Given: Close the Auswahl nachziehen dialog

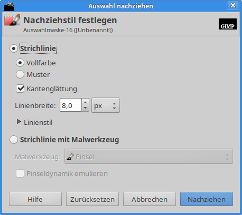Looking at the screenshot, I should click(x=233, y=5).
